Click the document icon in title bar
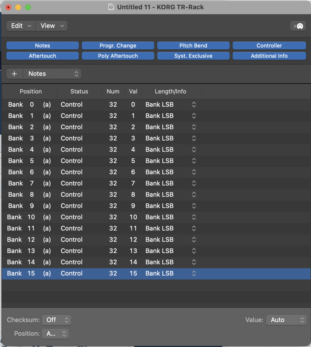 click(x=111, y=7)
